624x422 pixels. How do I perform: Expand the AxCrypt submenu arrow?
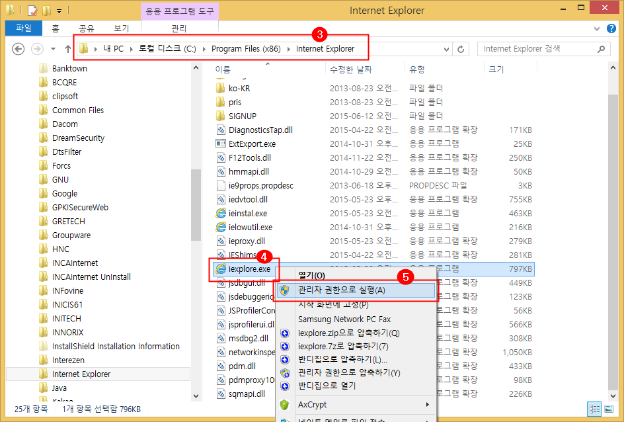pyautogui.click(x=428, y=405)
